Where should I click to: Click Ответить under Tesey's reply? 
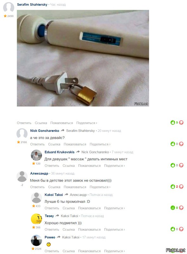point(52,230)
